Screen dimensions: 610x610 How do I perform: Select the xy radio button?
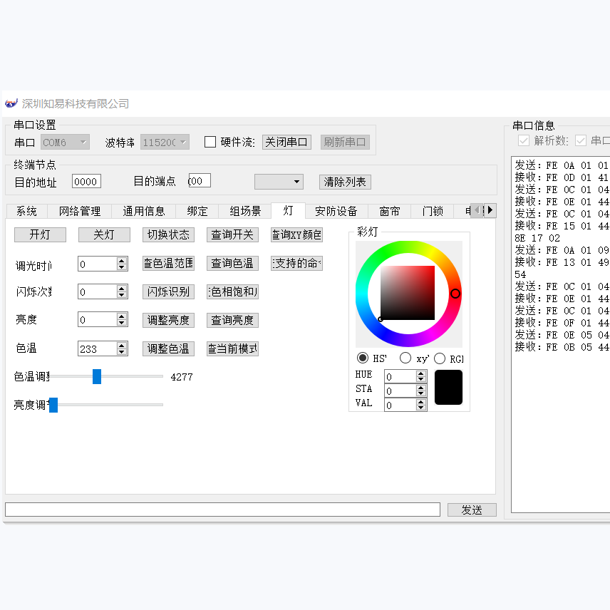point(405,358)
